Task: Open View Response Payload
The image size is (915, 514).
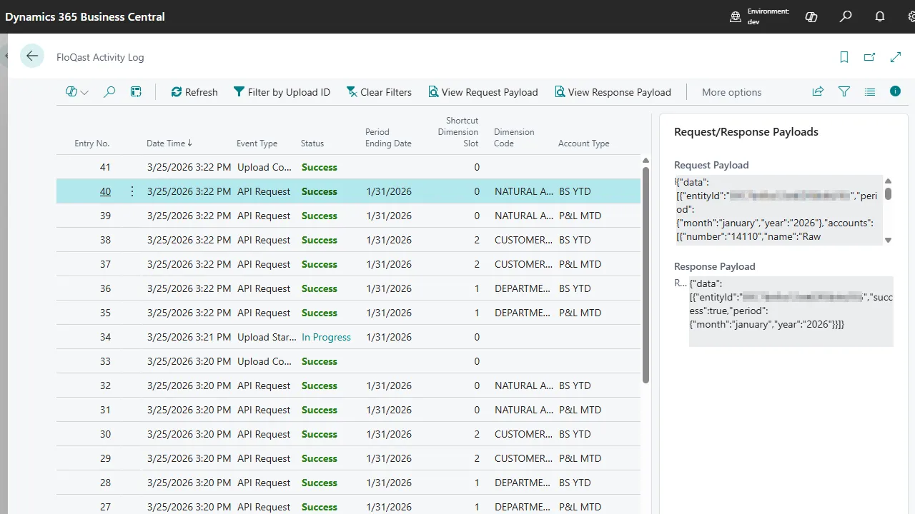Action: (613, 92)
